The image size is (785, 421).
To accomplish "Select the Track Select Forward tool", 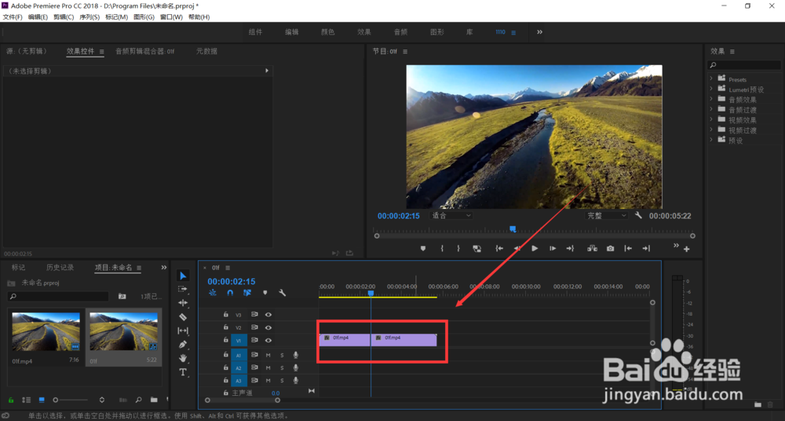I will tap(183, 289).
